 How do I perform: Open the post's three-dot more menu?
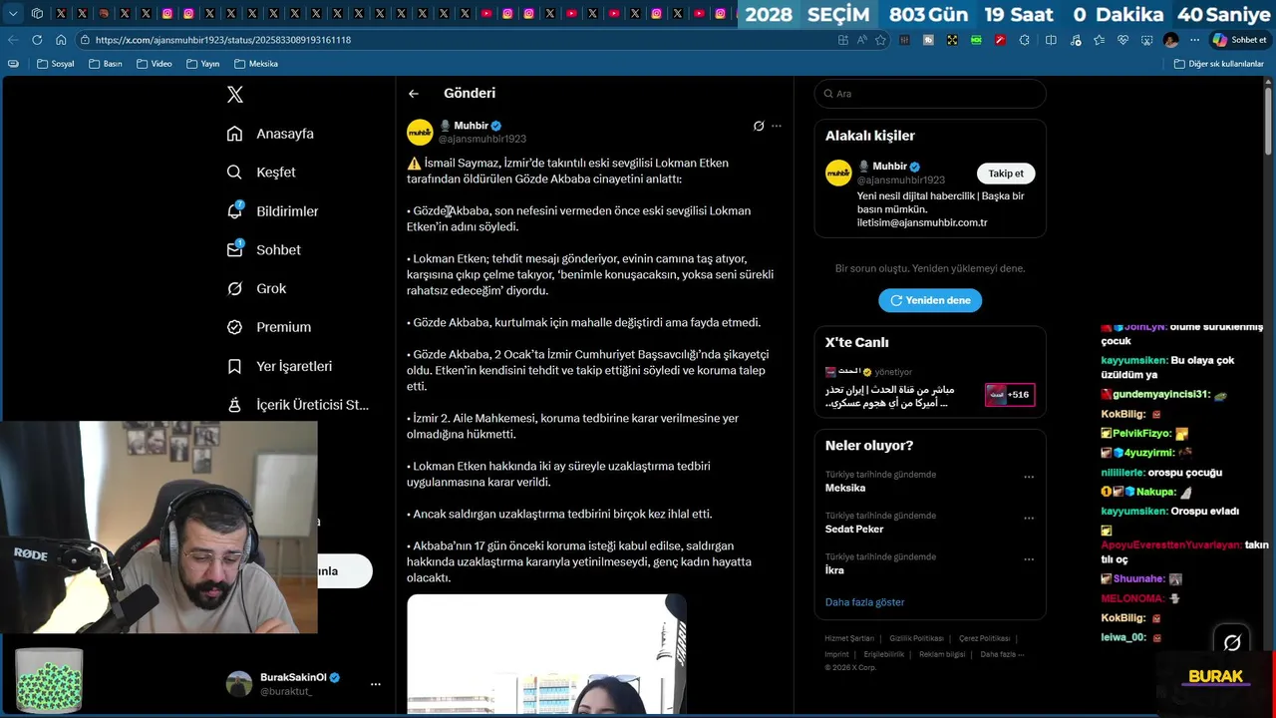pos(777,126)
